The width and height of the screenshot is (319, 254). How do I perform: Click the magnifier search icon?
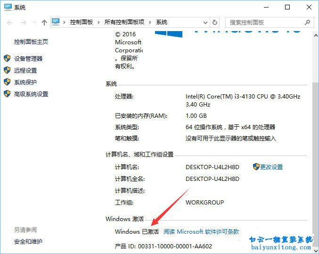307,22
